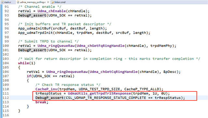208x118 pixels.
Task: Click the App_udmaTrpdInit call on line 97
Action: (x=35, y=33)
